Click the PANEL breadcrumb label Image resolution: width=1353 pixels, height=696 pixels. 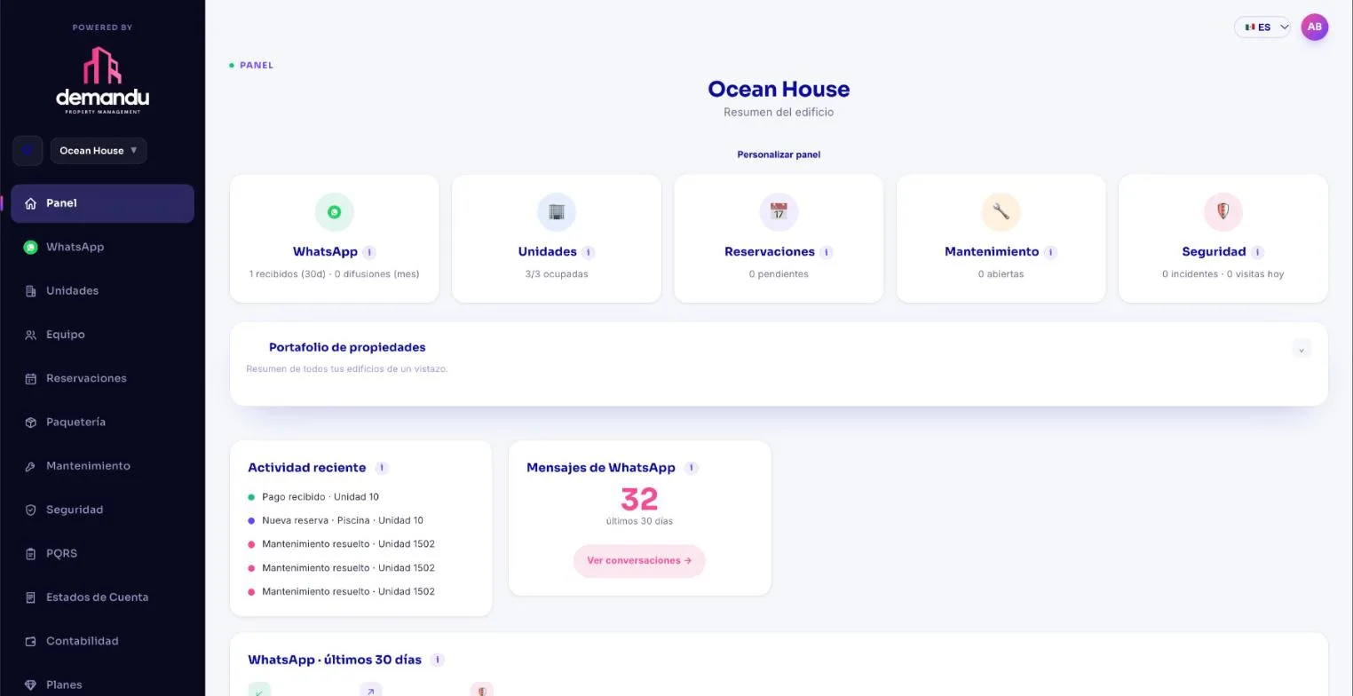(257, 65)
